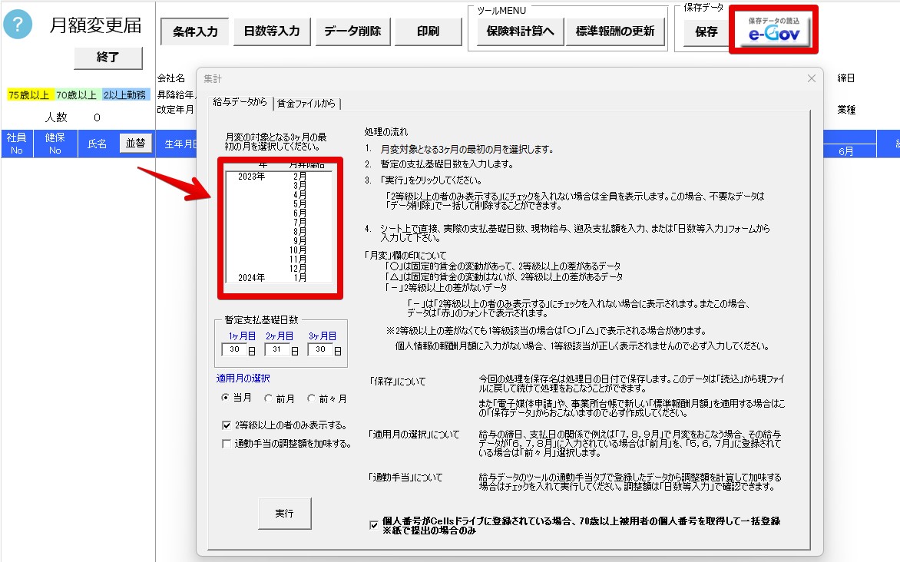Click the 2以上勤務 blue legend label
The height and width of the screenshot is (562, 900).
point(124,94)
